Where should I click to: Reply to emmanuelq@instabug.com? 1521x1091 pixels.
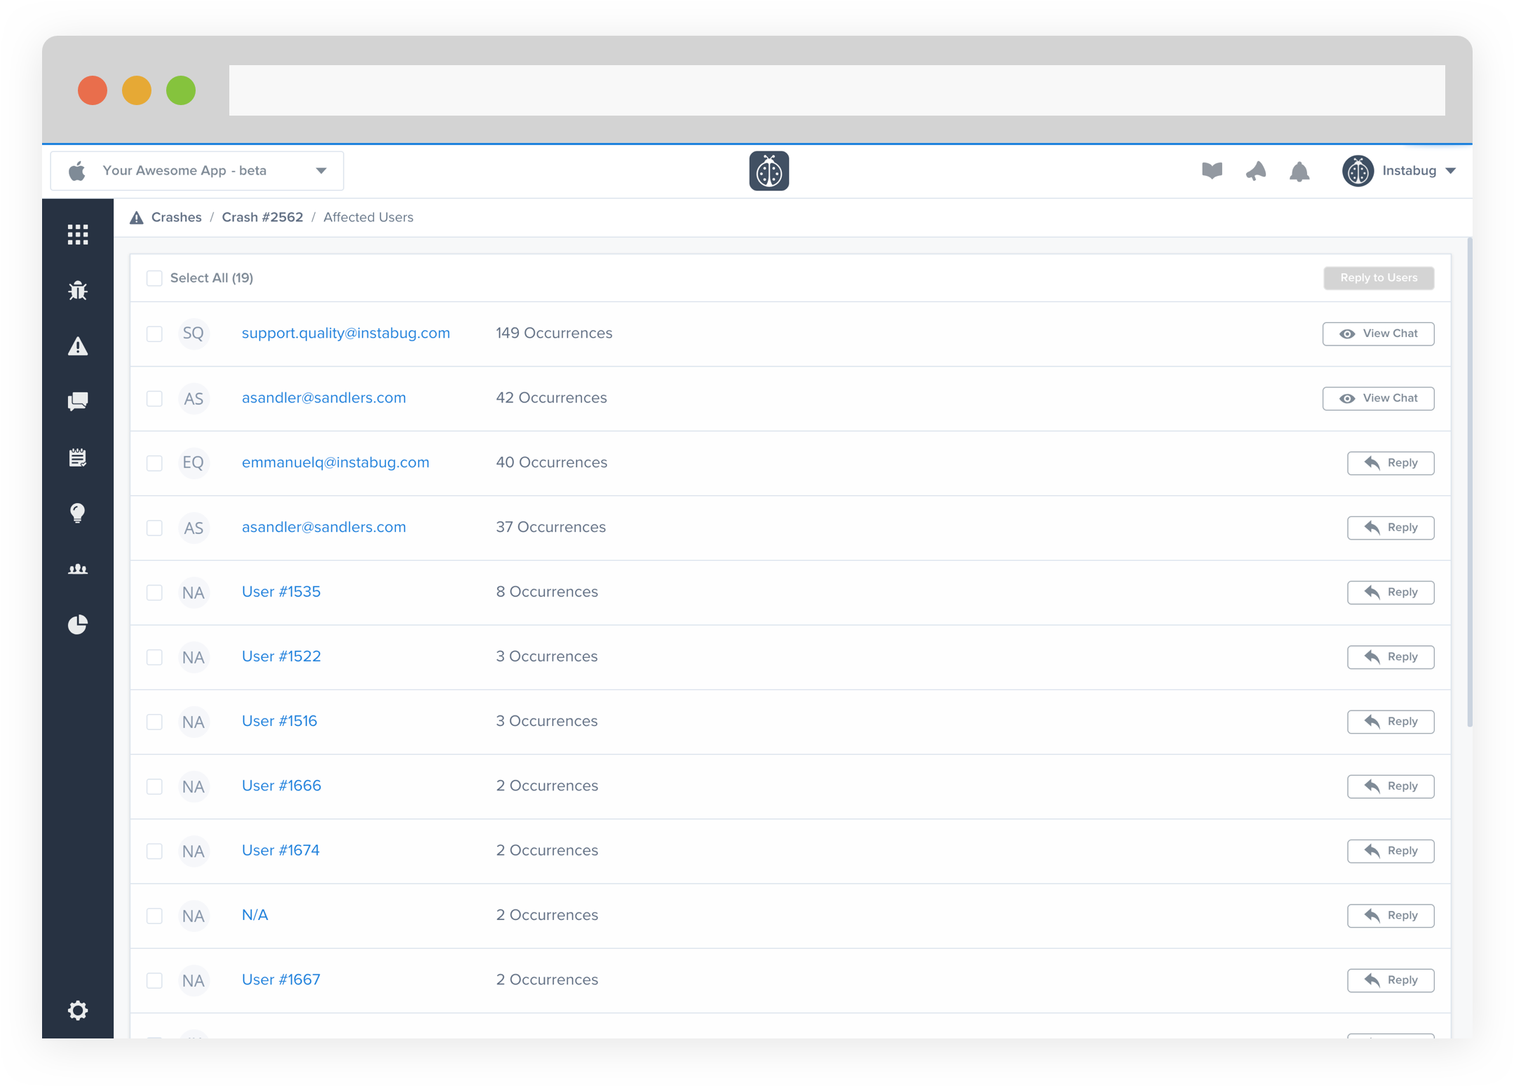coord(1390,463)
